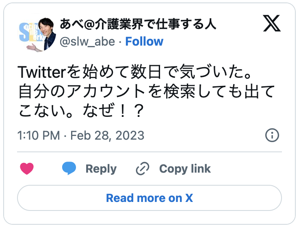Click the chain link icon
This screenshot has height=228, width=299.
[x=143, y=169]
